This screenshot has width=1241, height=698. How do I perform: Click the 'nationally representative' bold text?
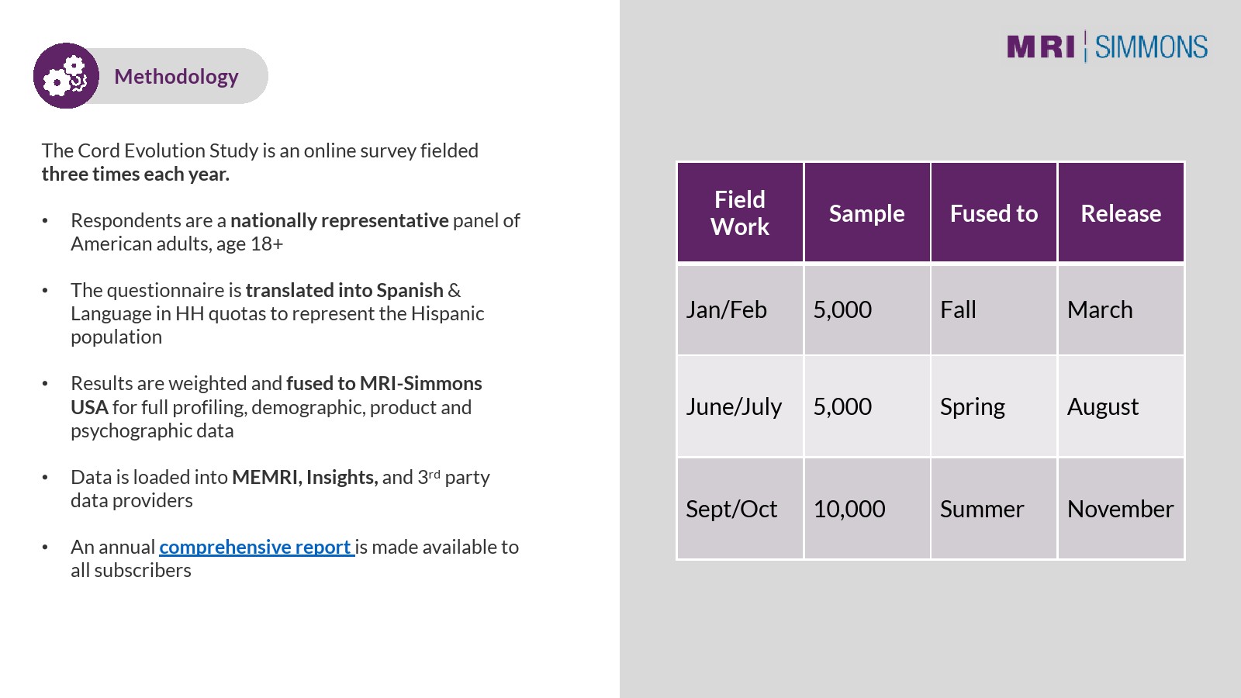339,220
